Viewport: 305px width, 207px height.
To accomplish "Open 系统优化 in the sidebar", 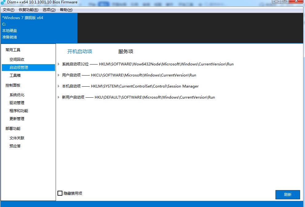I will 17,95.
